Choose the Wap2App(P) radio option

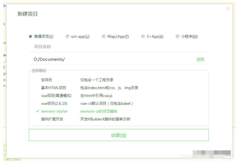104,37
